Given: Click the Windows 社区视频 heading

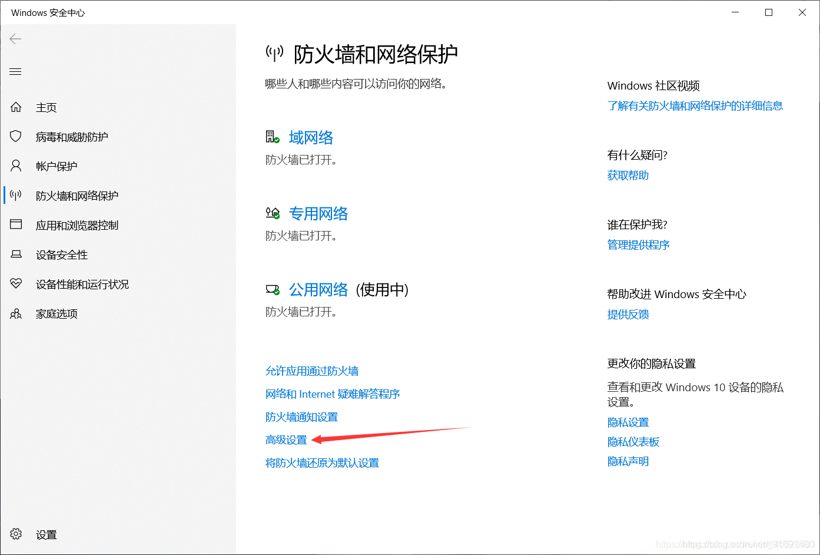Looking at the screenshot, I should pyautogui.click(x=653, y=86).
